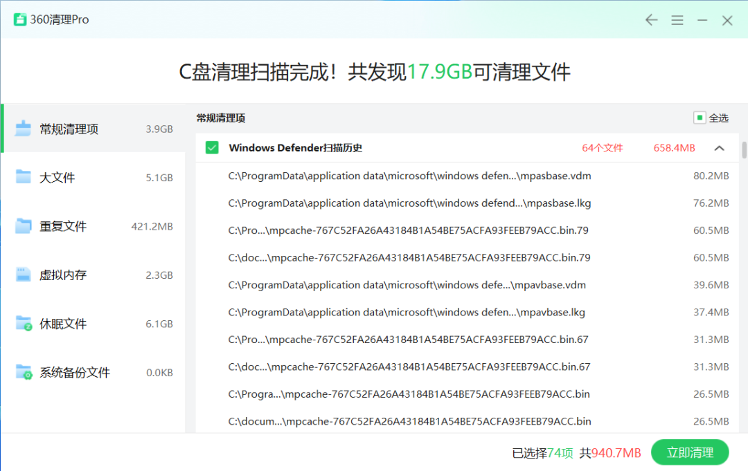This screenshot has width=748, height=471.
Task: Click the 共940.7MB selected size text
Action: point(610,453)
